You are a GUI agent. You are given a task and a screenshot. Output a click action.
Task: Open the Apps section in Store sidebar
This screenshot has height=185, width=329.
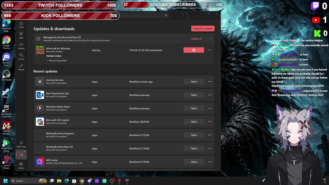(21, 35)
